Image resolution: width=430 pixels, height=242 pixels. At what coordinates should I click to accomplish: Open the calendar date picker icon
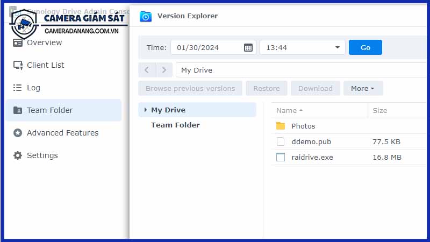(x=248, y=47)
